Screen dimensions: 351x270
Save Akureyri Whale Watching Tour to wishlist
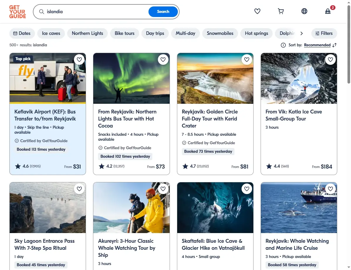163,189
